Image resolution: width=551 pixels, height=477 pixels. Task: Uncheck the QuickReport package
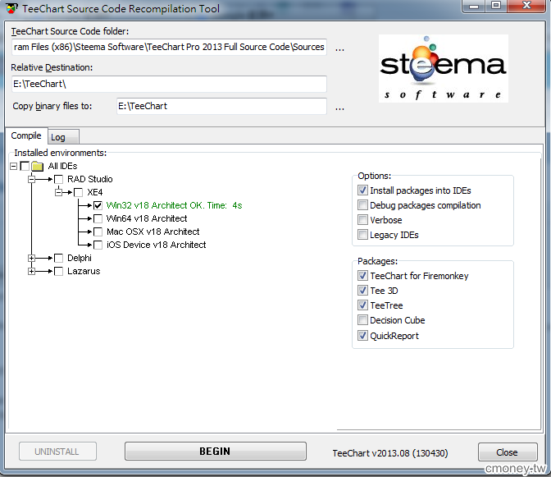362,336
